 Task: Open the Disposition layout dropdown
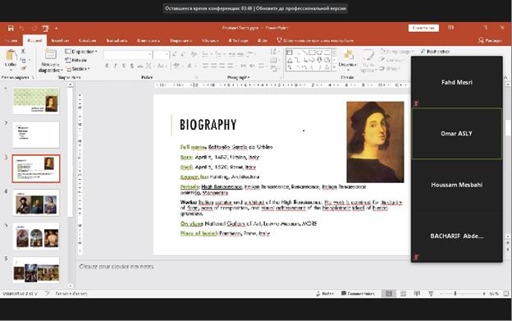coord(81,52)
